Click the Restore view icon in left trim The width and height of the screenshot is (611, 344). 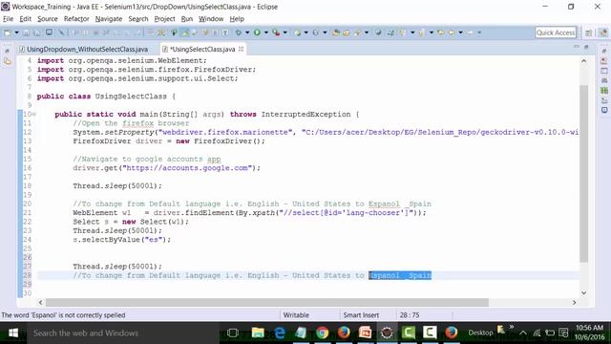pos(7,51)
